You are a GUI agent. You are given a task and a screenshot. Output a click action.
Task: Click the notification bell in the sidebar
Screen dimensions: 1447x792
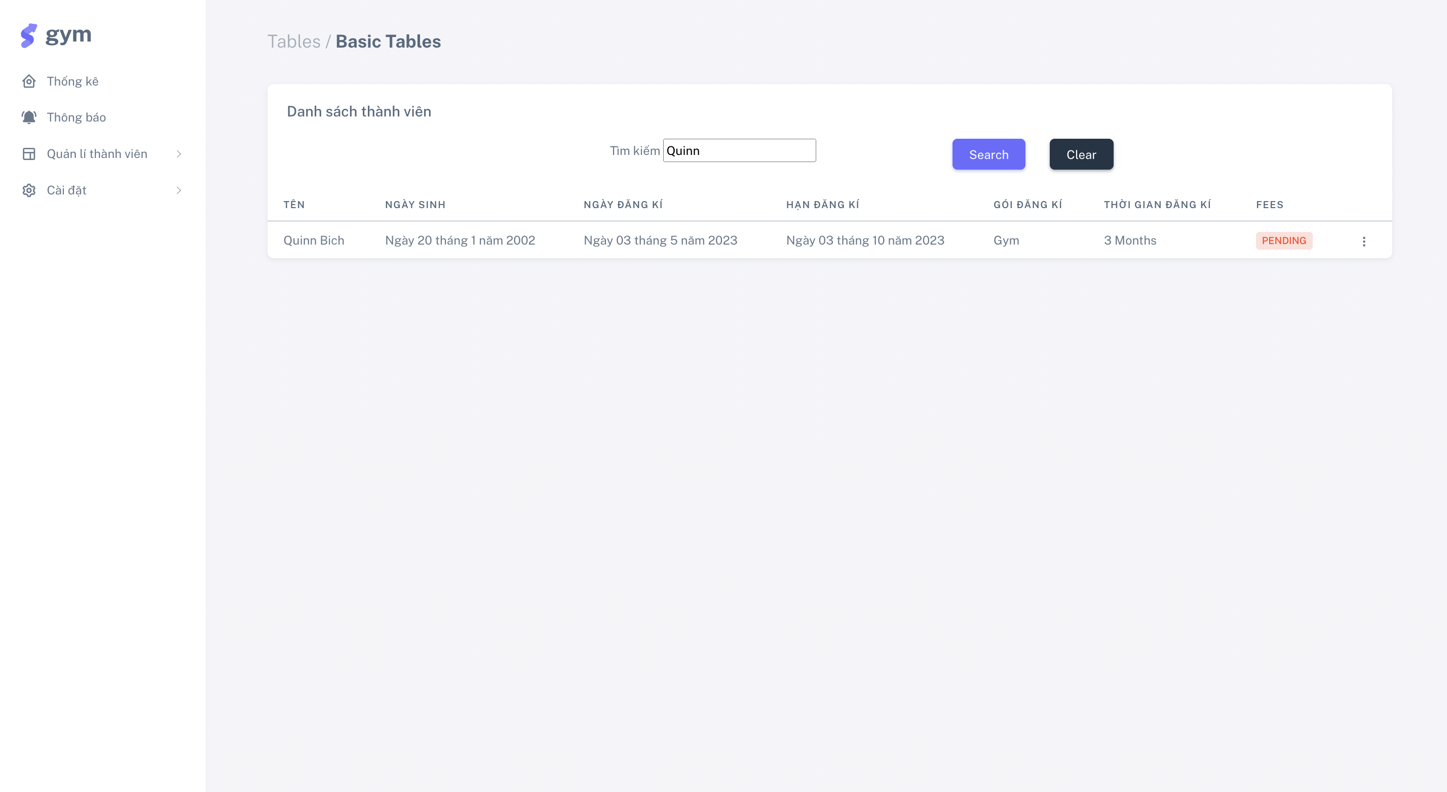pos(29,117)
